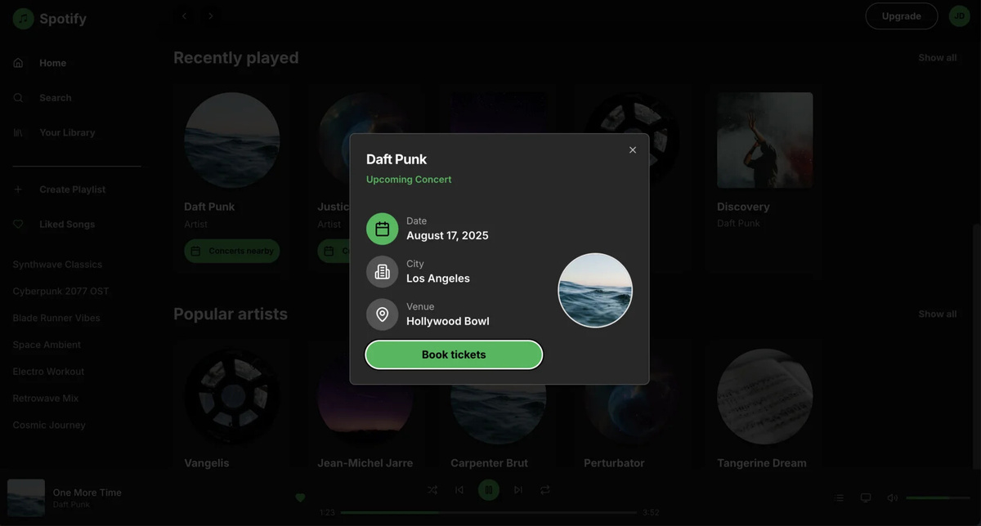This screenshot has height=526, width=981.
Task: Open the Perturbator artist name
Action: (x=614, y=463)
